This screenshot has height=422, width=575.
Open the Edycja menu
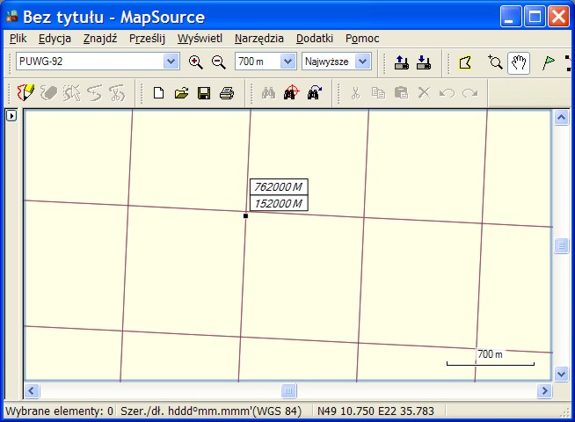55,38
